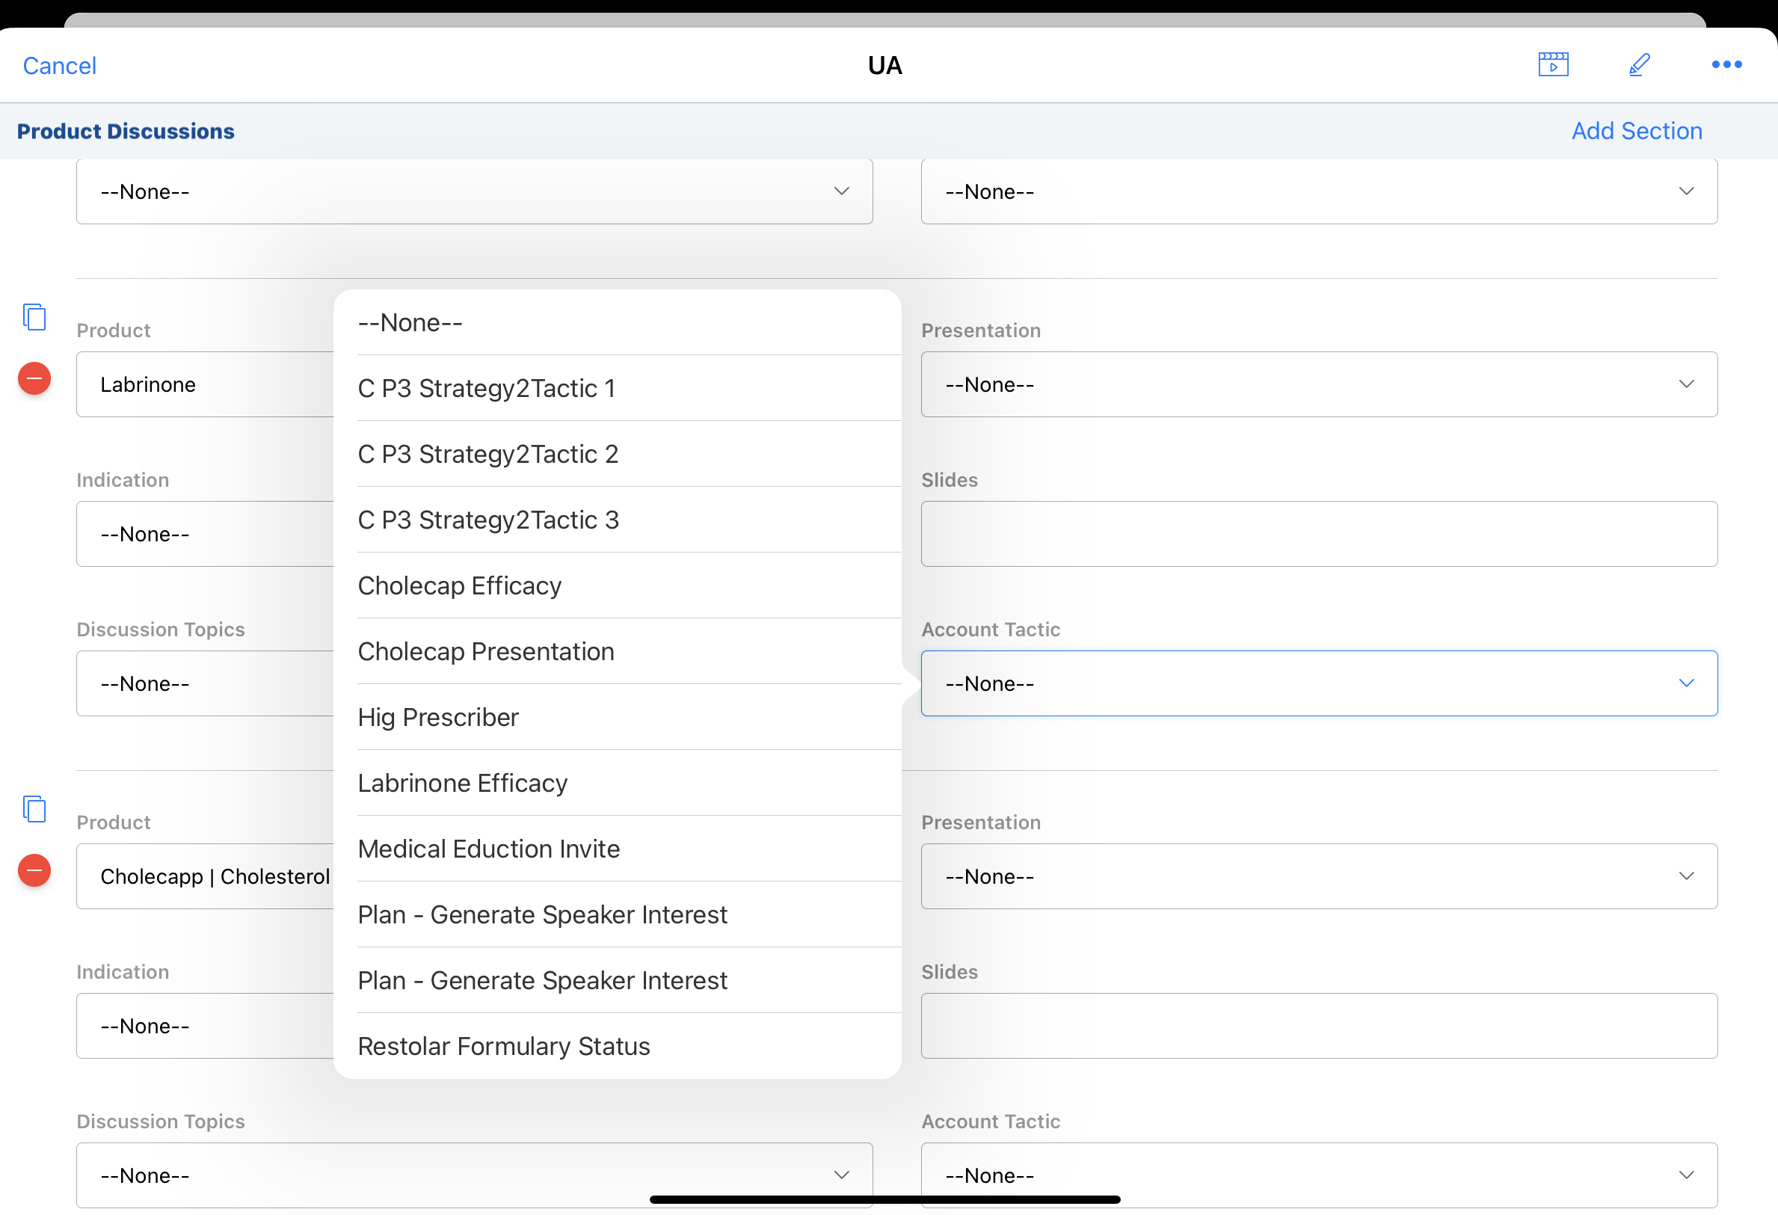Remove the Labrinone product discussion row

(x=34, y=379)
